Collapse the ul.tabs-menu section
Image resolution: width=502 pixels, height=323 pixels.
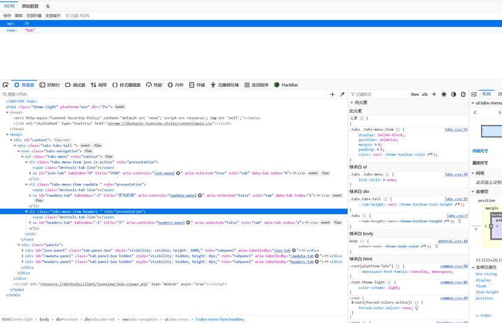[x=473, y=103]
